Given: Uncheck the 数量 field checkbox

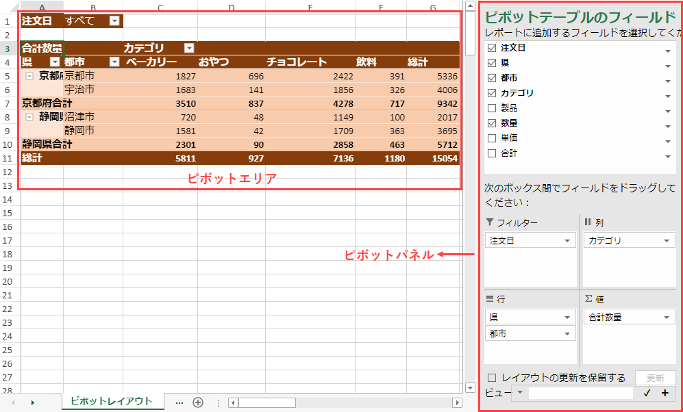Looking at the screenshot, I should pos(492,123).
